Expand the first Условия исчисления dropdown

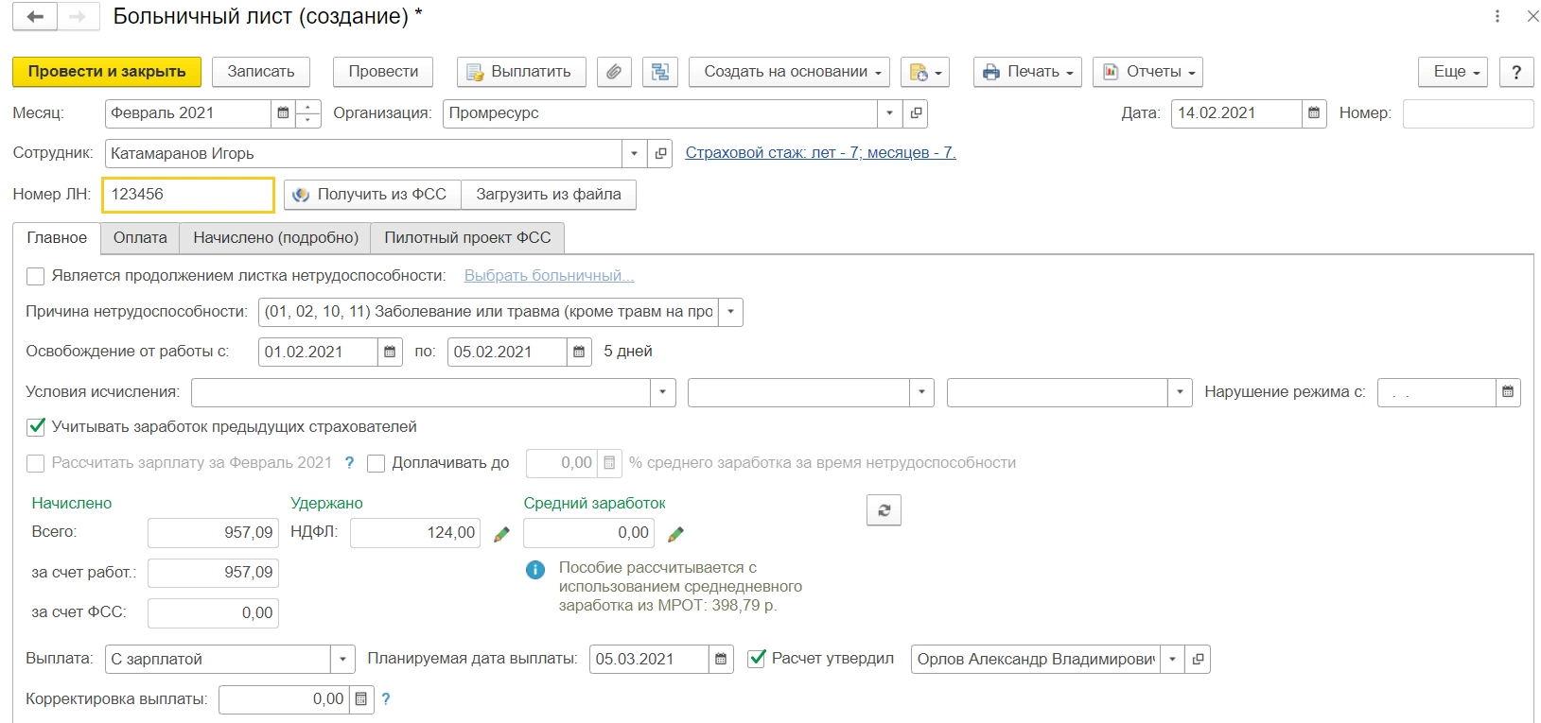pos(663,392)
